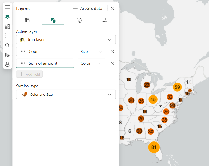
Task: Change the Color attribute dropdown
Action: tap(91, 63)
